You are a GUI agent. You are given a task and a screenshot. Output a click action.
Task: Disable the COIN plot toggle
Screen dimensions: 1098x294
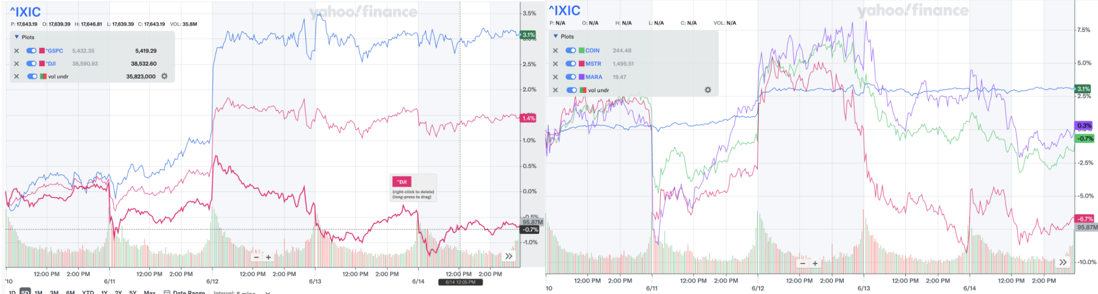click(x=570, y=51)
